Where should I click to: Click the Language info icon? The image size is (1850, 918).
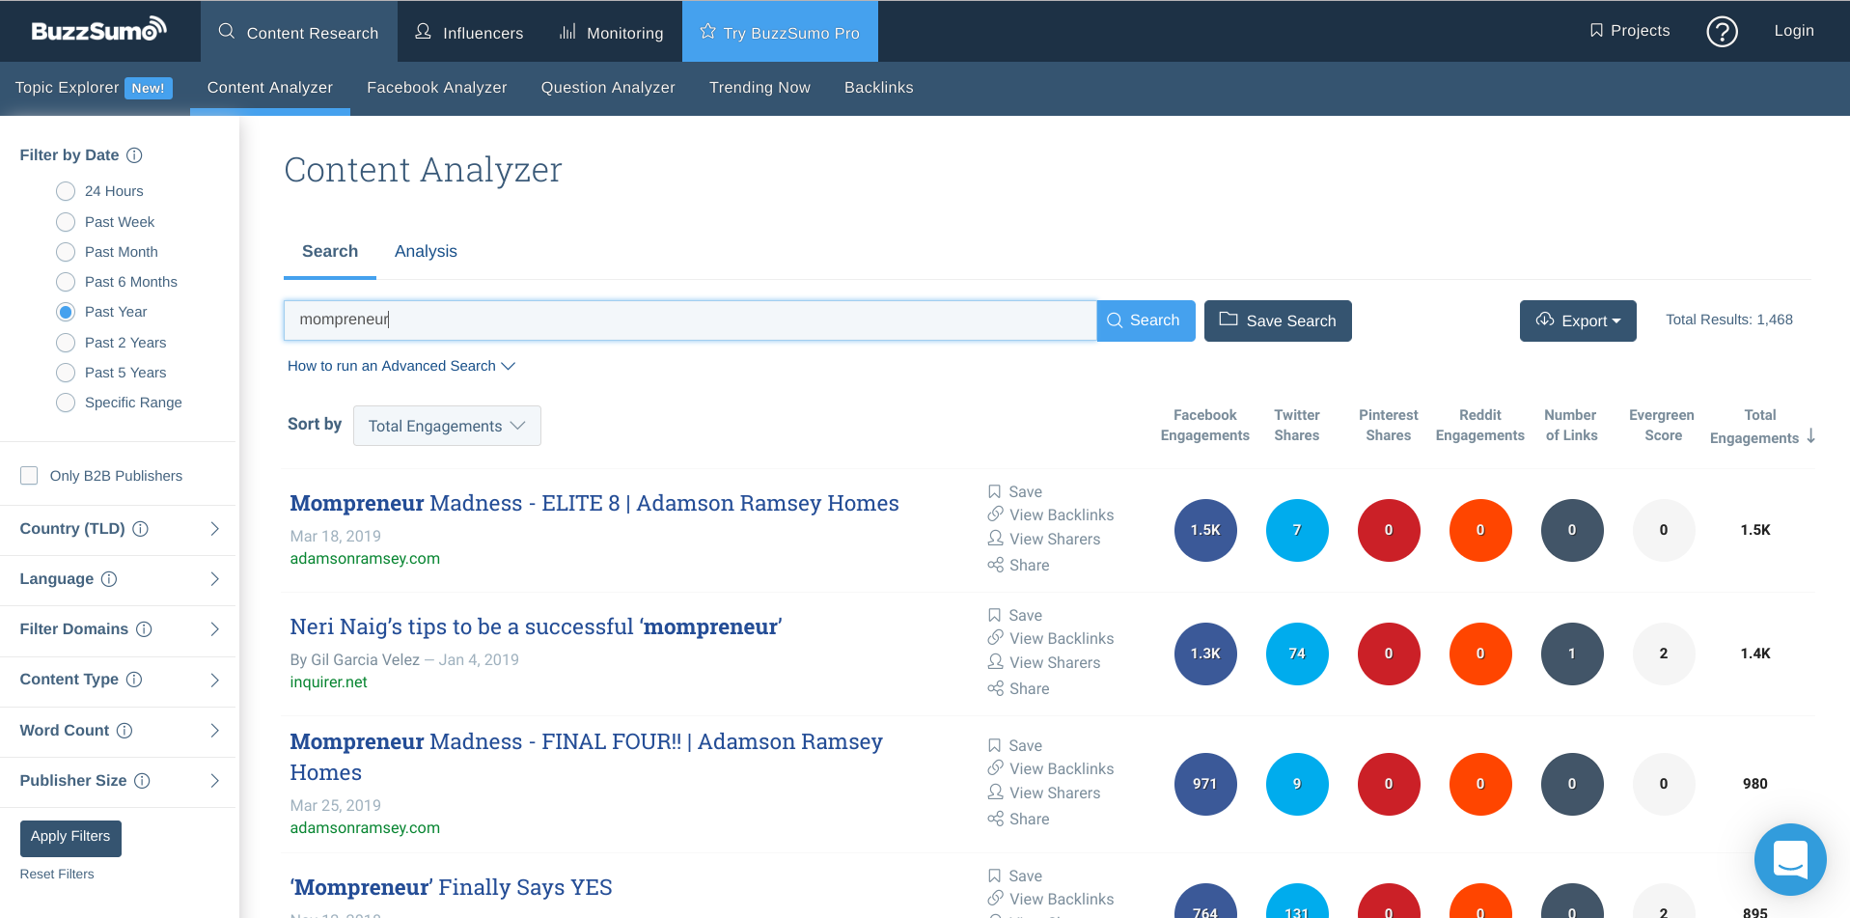pyautogui.click(x=109, y=579)
